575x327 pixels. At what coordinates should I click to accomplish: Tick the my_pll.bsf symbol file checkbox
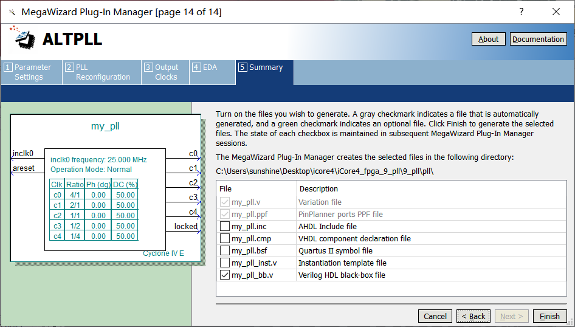(225, 251)
